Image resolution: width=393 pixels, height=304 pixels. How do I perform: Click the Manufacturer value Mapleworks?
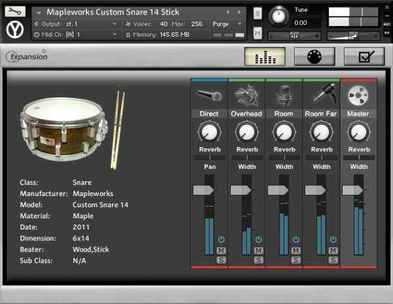pyautogui.click(x=93, y=194)
